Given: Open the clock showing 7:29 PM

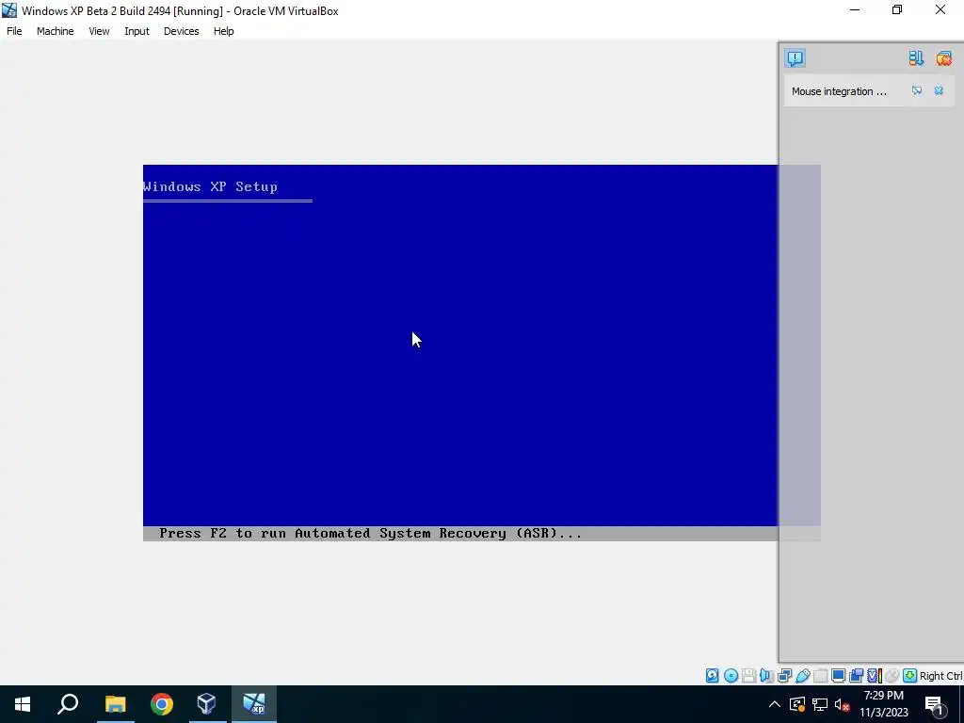Looking at the screenshot, I should point(883,704).
